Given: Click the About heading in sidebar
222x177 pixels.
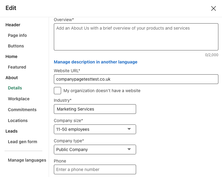Looking at the screenshot, I should (x=11, y=78).
